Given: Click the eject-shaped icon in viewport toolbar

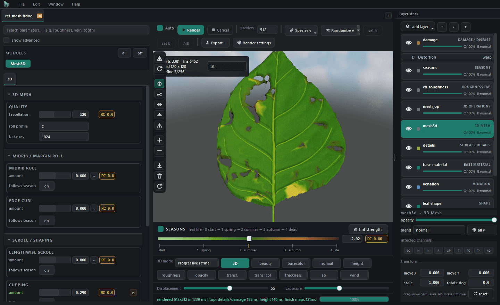Looking at the screenshot, I should pos(159,114).
